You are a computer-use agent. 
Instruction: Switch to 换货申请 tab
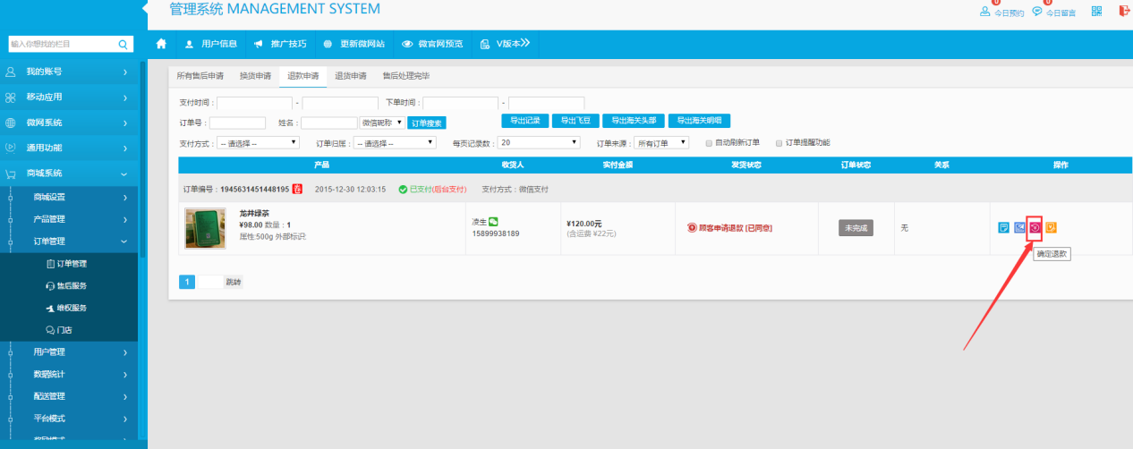(x=255, y=76)
